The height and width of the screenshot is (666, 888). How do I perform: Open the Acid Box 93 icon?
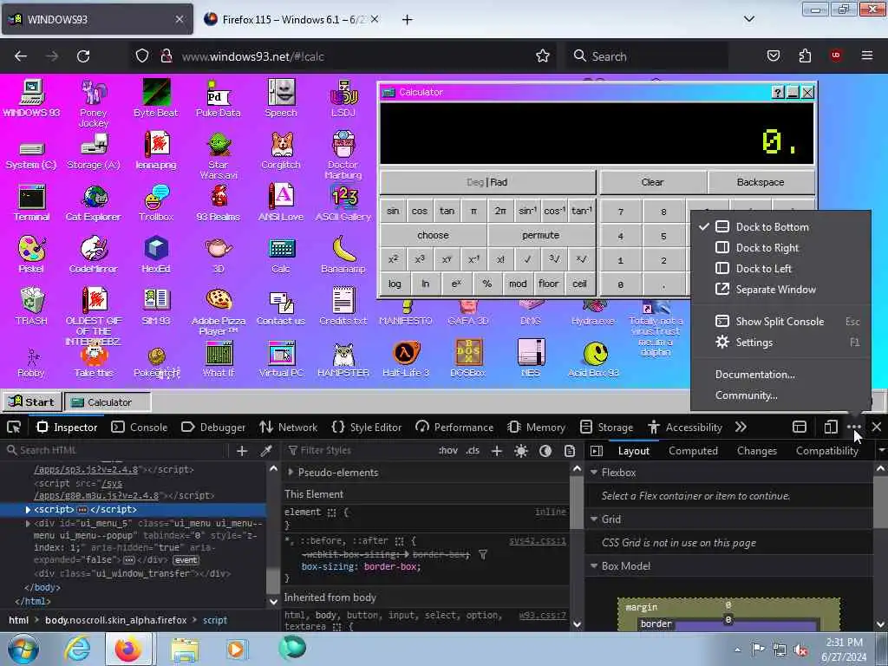pyautogui.click(x=593, y=358)
